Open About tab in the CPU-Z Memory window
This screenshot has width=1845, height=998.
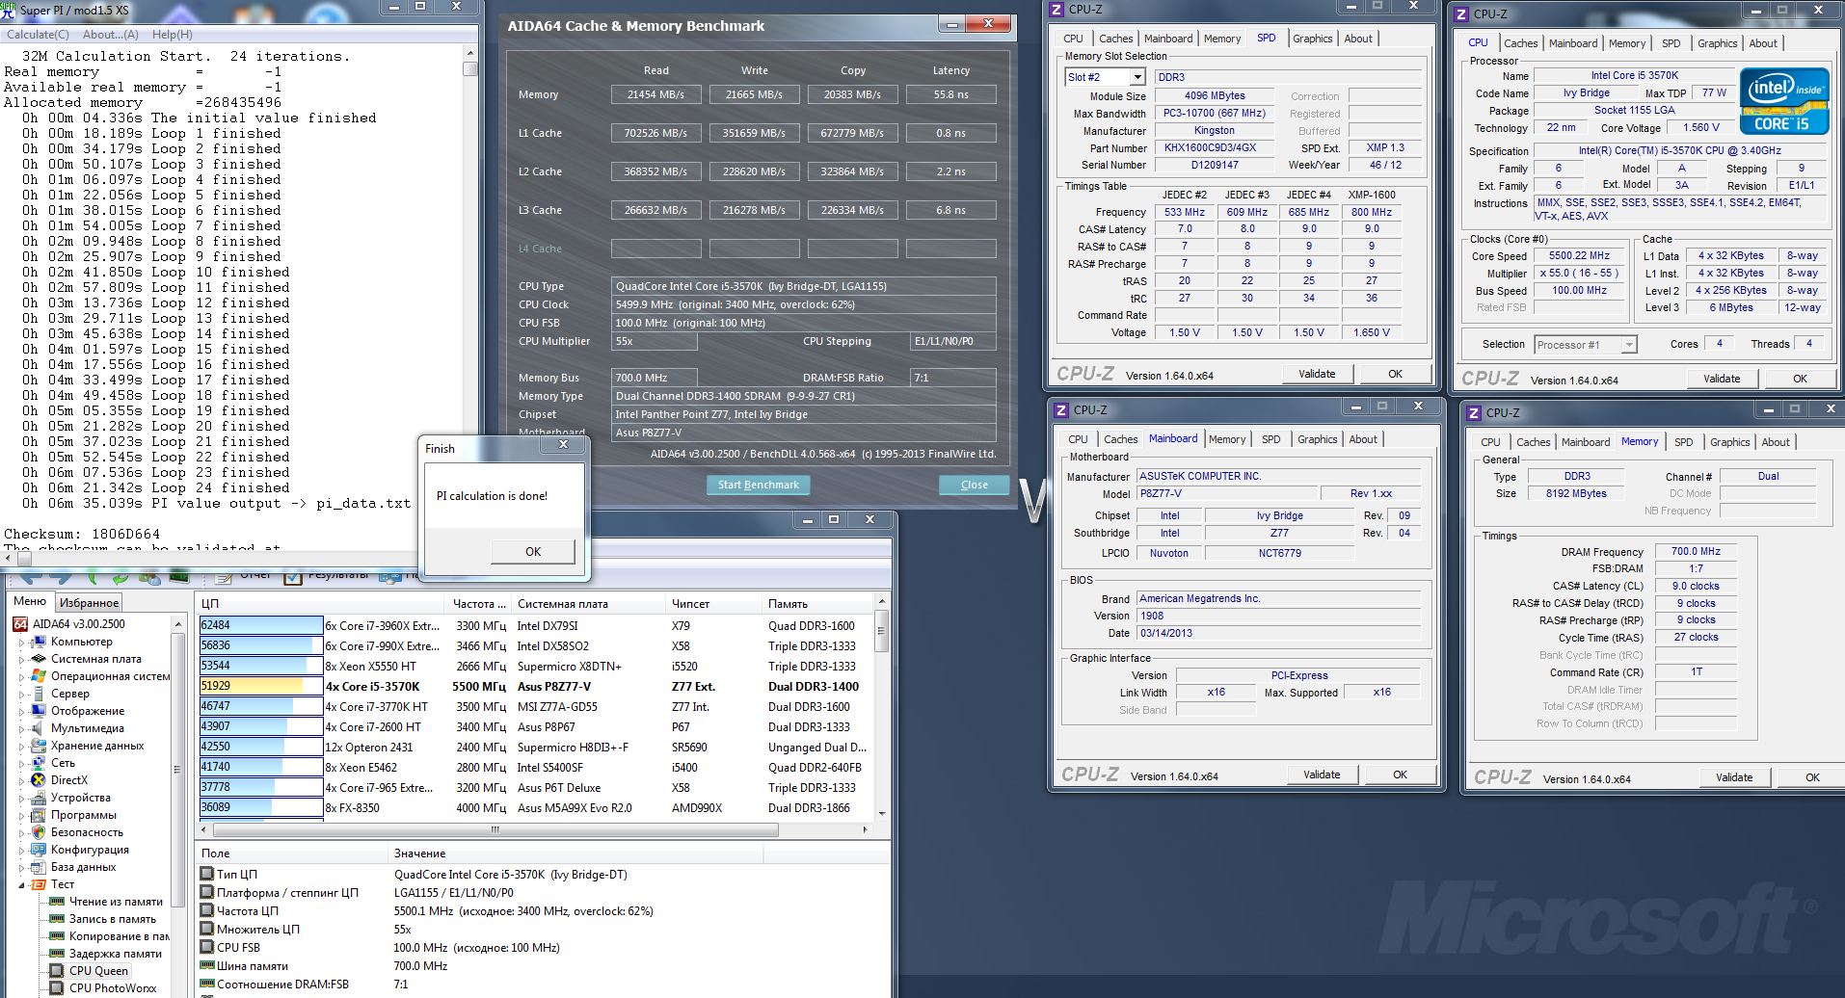tap(1776, 442)
